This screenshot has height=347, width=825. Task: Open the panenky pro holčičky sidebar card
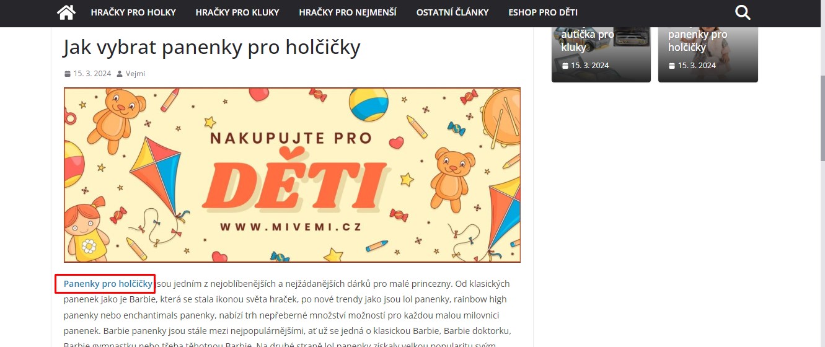[708, 55]
